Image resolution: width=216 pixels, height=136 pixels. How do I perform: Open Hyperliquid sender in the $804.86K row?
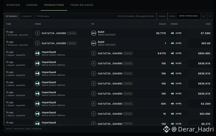pos(53,53)
